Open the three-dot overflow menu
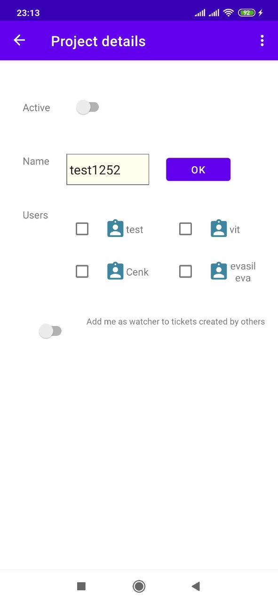 coord(262,41)
